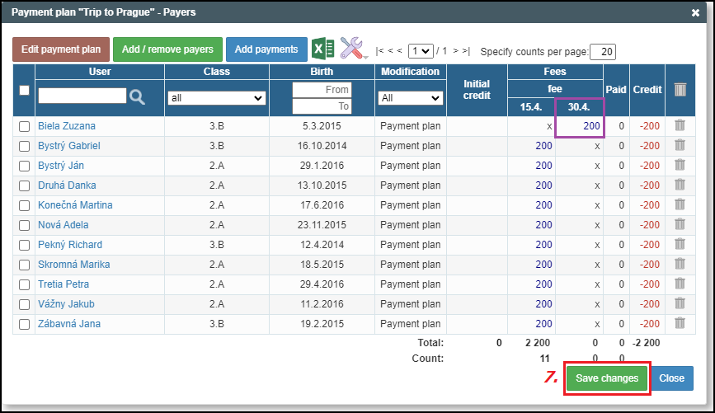Check the box for Vážny Jakub
Viewport: 715px width, 413px height.
click(x=24, y=304)
